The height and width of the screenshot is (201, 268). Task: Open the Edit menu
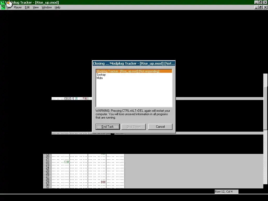point(27,7)
